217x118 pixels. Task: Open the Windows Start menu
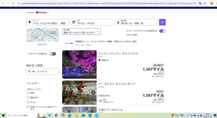3,116
